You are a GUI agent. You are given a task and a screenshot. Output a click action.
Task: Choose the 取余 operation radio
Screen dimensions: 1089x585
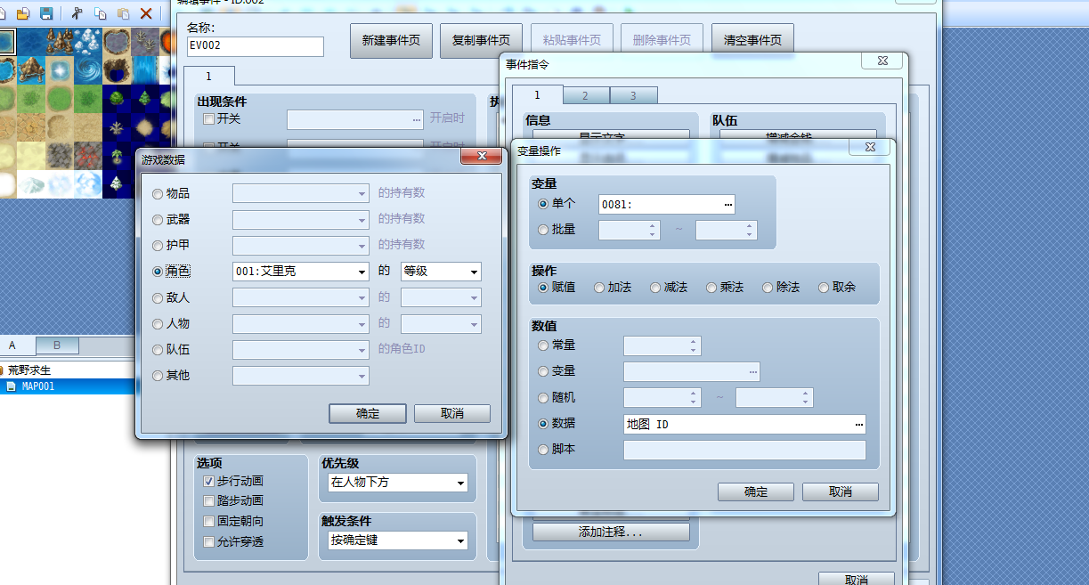coord(824,288)
